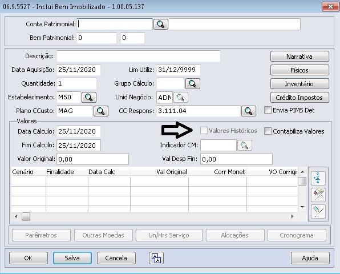Click the Lim Utiliz date field
The width and height of the screenshot is (340, 274).
[x=179, y=70]
